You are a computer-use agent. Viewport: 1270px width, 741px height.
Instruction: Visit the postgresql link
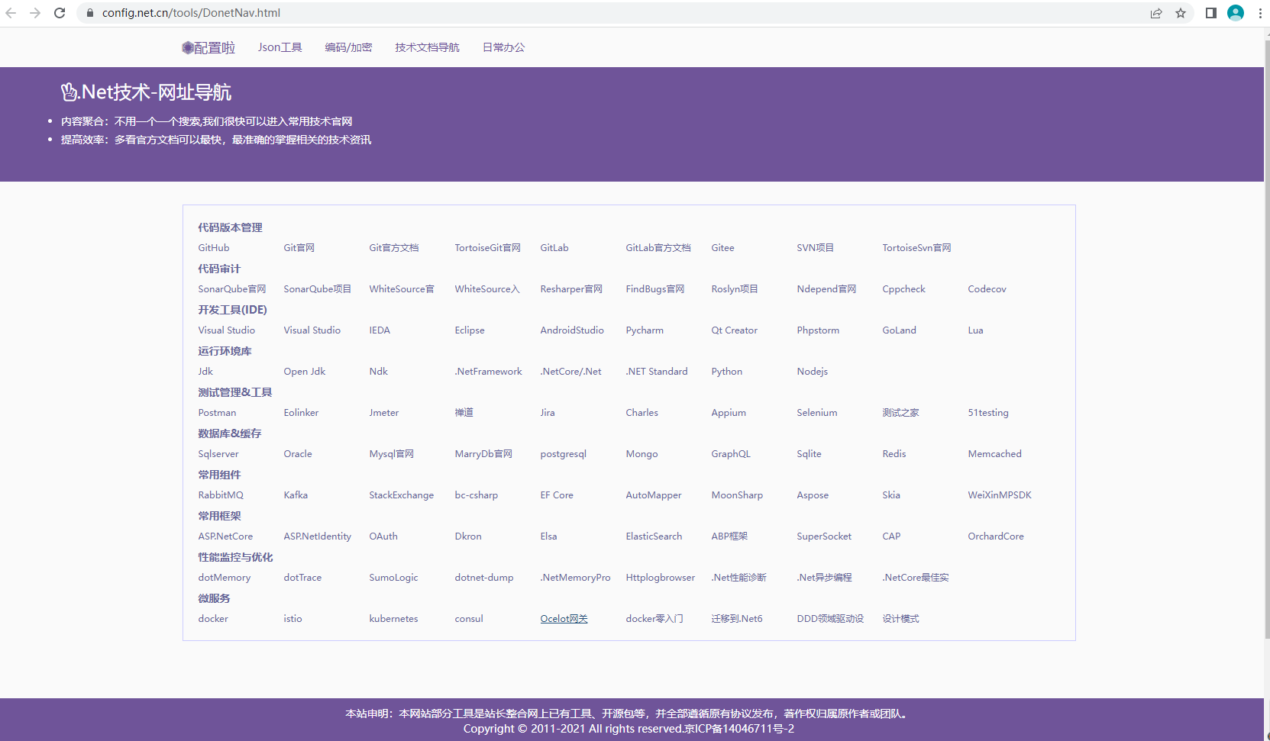coord(564,454)
